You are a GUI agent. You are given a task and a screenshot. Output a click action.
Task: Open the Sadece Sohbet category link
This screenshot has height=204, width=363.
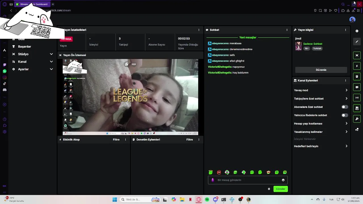click(x=313, y=44)
